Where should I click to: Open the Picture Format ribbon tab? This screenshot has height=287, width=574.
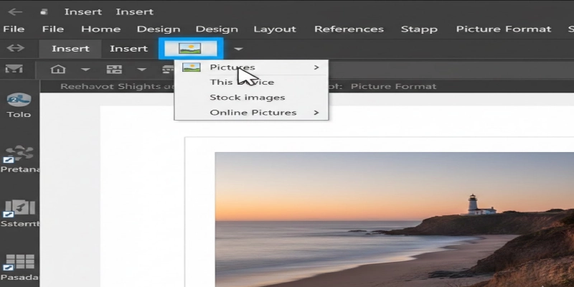coord(503,29)
